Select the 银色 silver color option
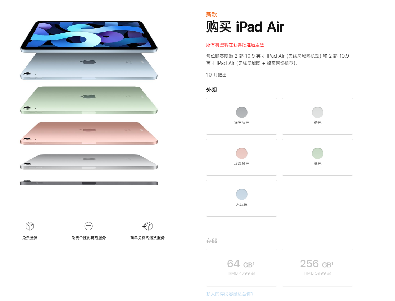The height and width of the screenshot is (301, 395). pos(317,116)
